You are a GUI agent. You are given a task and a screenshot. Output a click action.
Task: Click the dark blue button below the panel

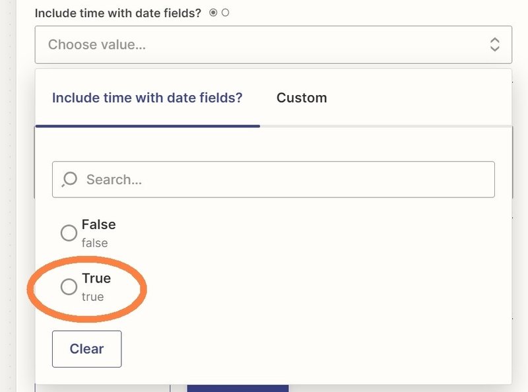click(x=238, y=388)
